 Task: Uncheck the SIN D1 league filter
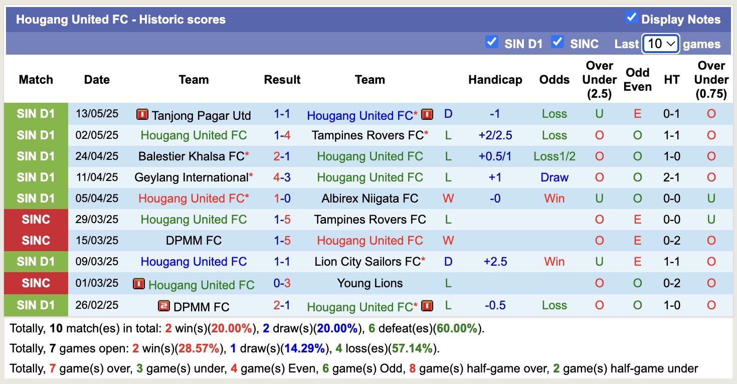coord(492,42)
